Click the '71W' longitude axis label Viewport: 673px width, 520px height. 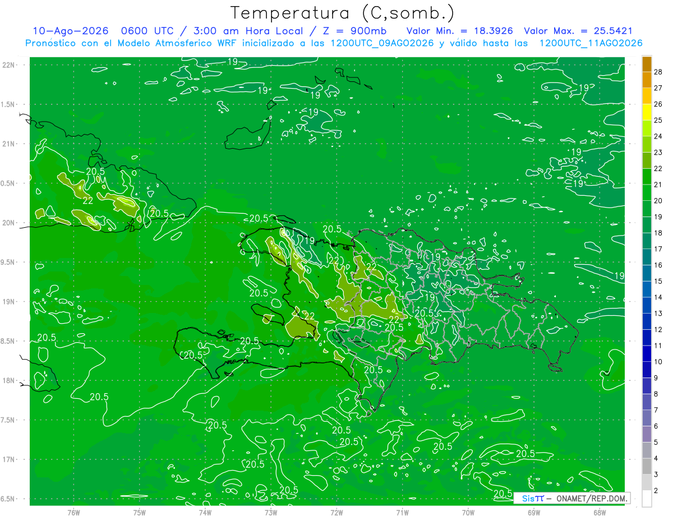[402, 512]
